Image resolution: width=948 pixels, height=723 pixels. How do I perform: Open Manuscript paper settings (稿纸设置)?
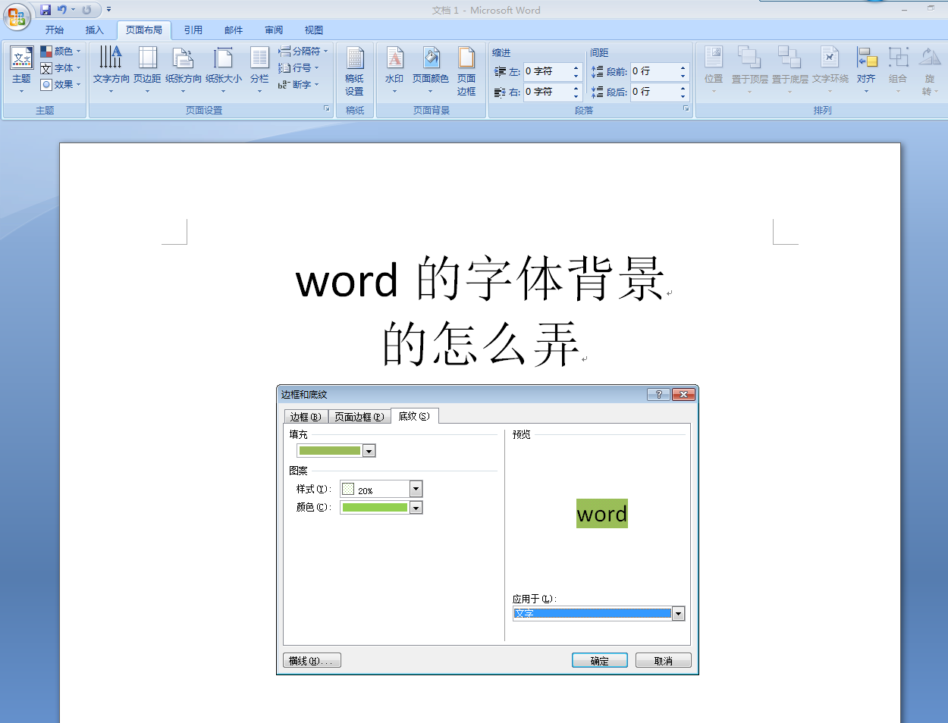click(x=354, y=70)
